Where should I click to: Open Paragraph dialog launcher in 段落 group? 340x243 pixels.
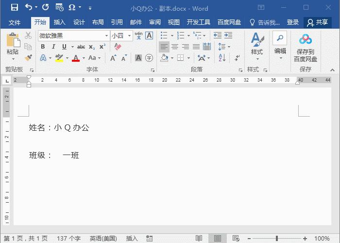[x=240, y=70]
